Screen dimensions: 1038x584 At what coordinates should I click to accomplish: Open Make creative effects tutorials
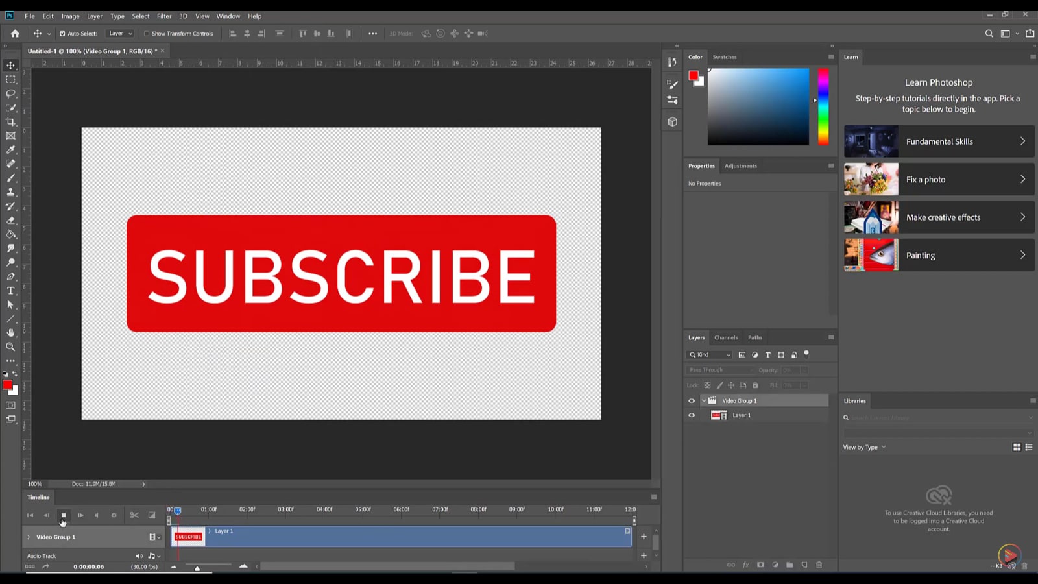939,217
